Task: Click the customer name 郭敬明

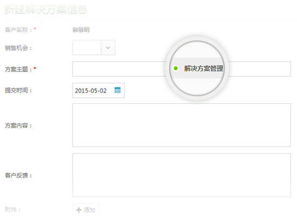Action: tap(81, 30)
